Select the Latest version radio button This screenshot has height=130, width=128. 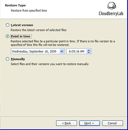tap(7, 25)
